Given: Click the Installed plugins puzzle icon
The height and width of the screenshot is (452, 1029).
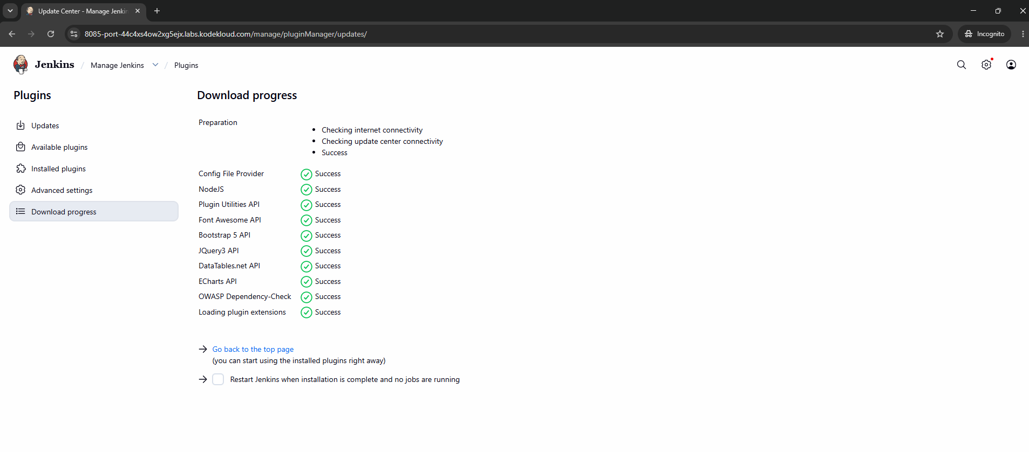Looking at the screenshot, I should click(21, 169).
